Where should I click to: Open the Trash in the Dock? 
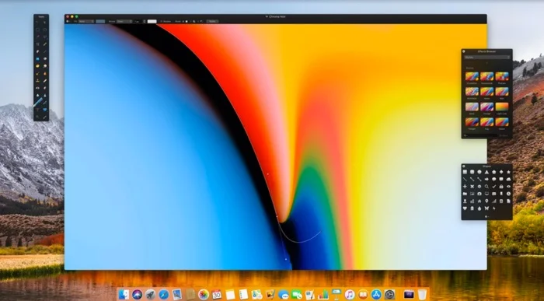(x=422, y=295)
